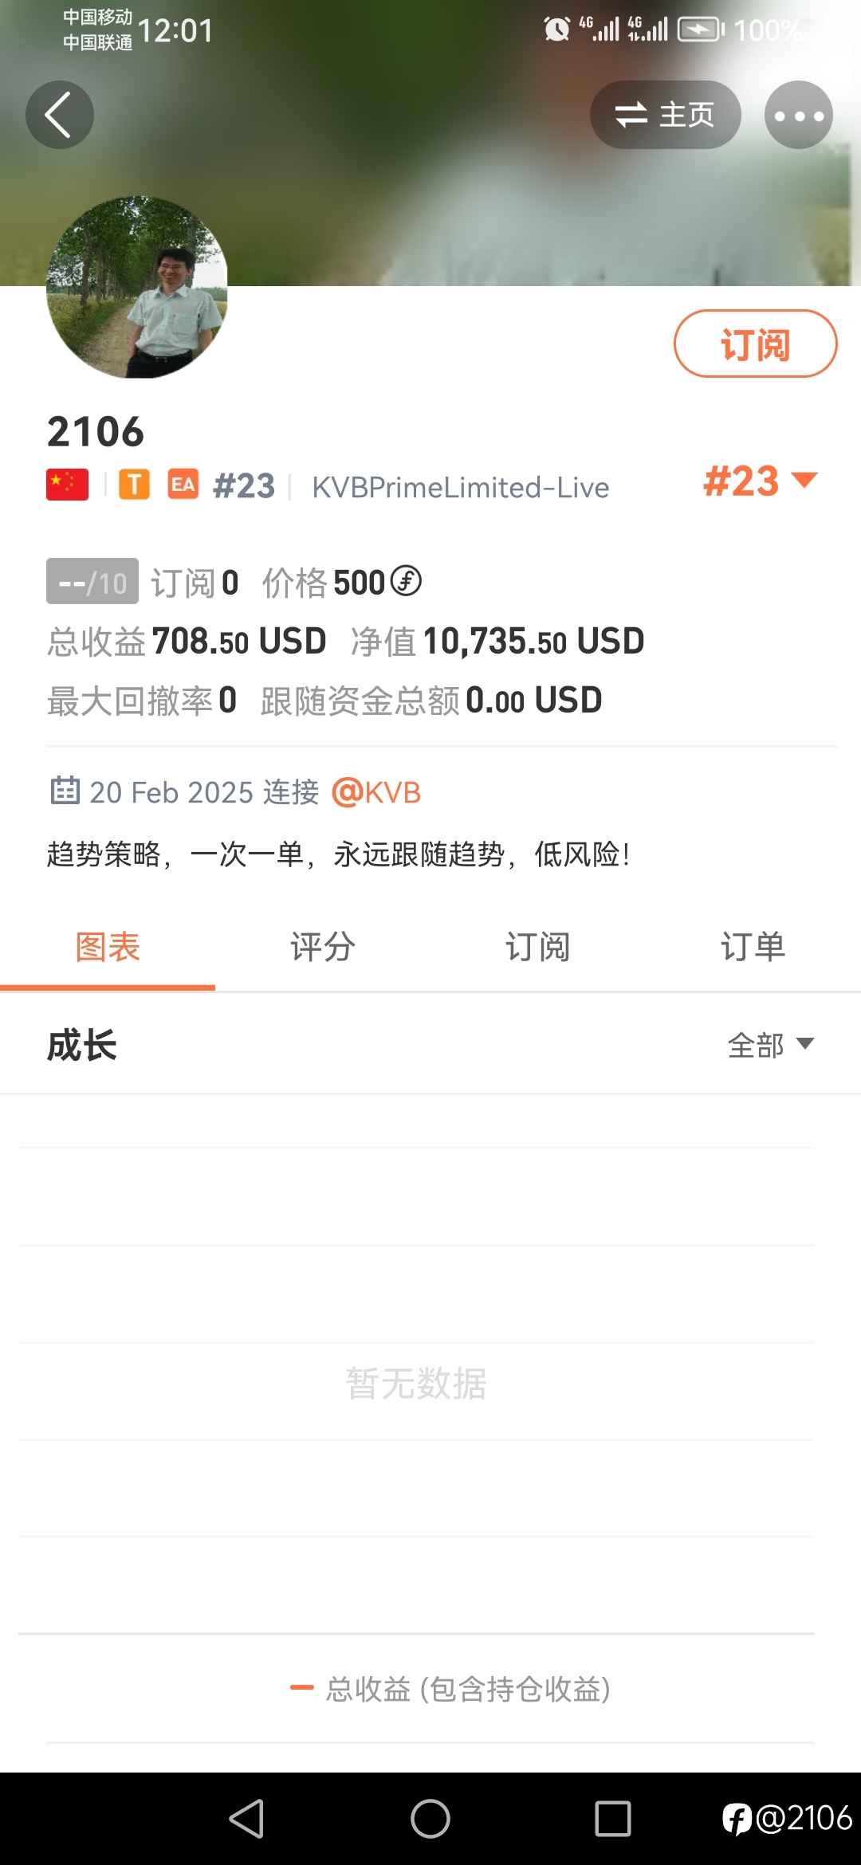Open the @KVB broker link

[x=376, y=792]
